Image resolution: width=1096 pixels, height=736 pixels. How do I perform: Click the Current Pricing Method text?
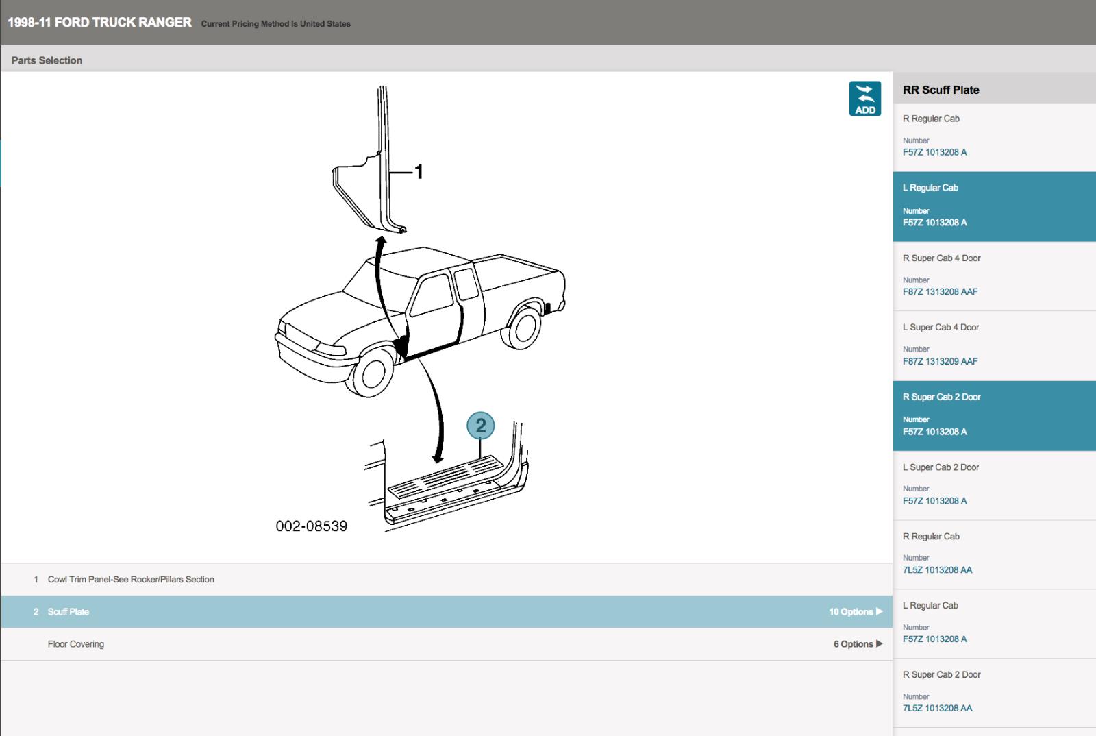point(275,23)
